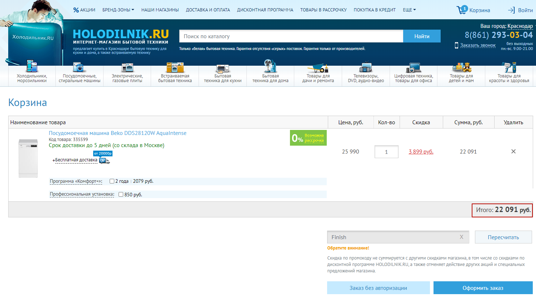Image resolution: width=536 pixels, height=297 pixels.
Task: Expand the Бренд-зоны dropdown menu
Action: coord(118,10)
